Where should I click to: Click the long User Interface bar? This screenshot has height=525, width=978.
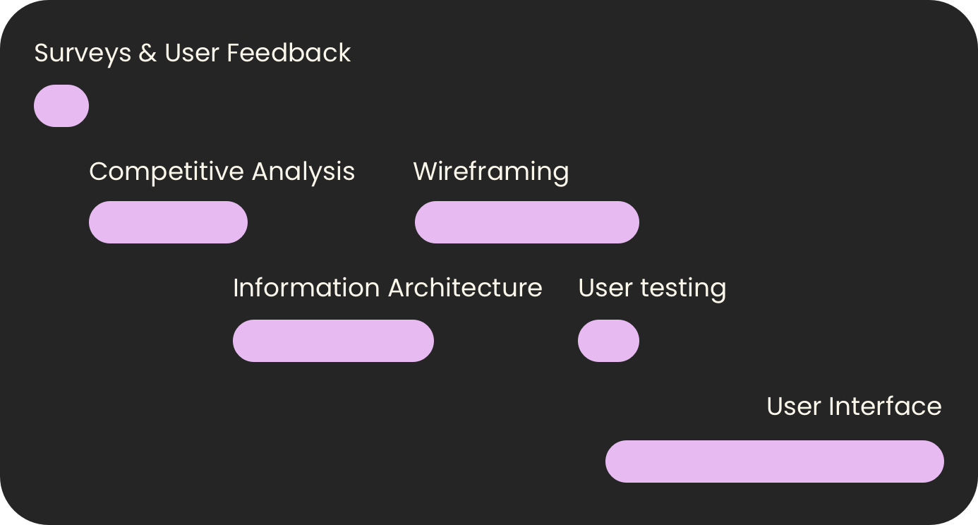[775, 461]
